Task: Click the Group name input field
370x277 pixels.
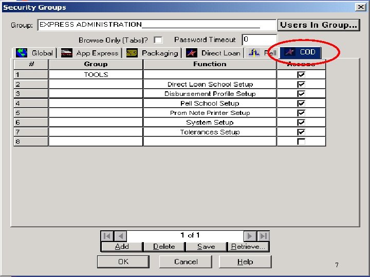Action: point(157,25)
